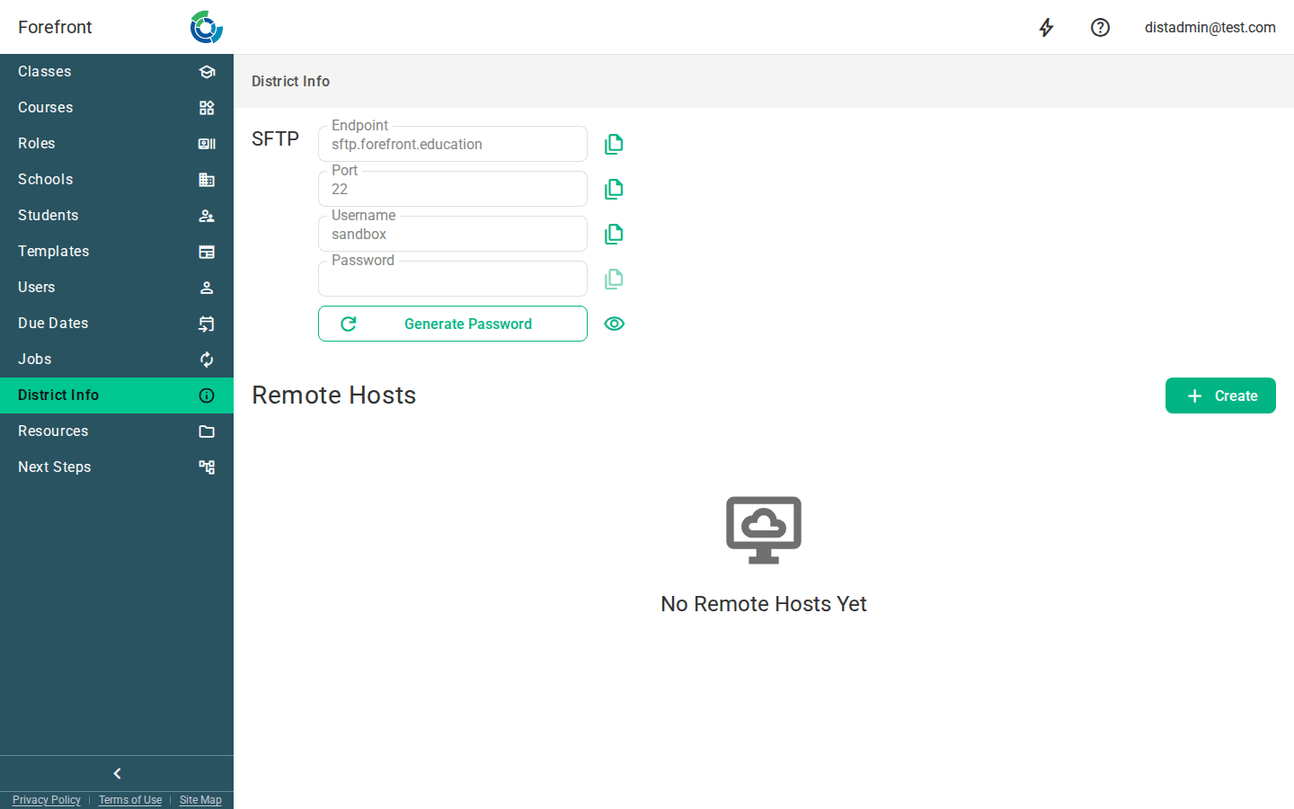Click into the Password field
The height and width of the screenshot is (809, 1294).
pyautogui.click(x=453, y=279)
